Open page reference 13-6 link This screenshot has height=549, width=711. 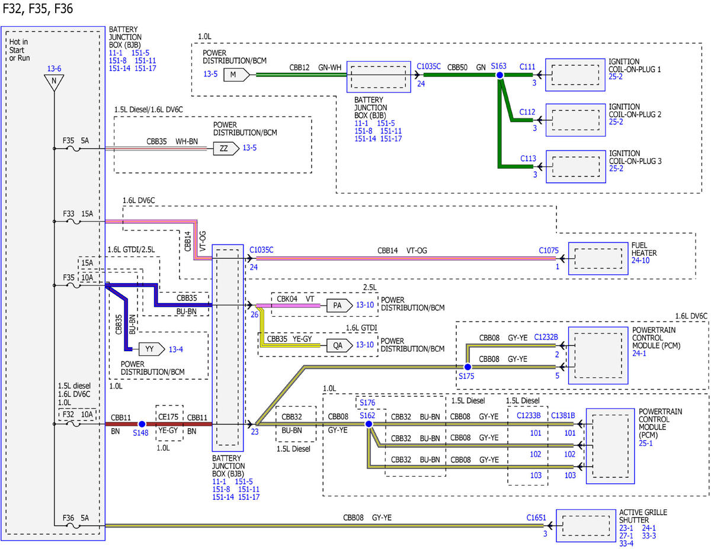pyautogui.click(x=54, y=69)
